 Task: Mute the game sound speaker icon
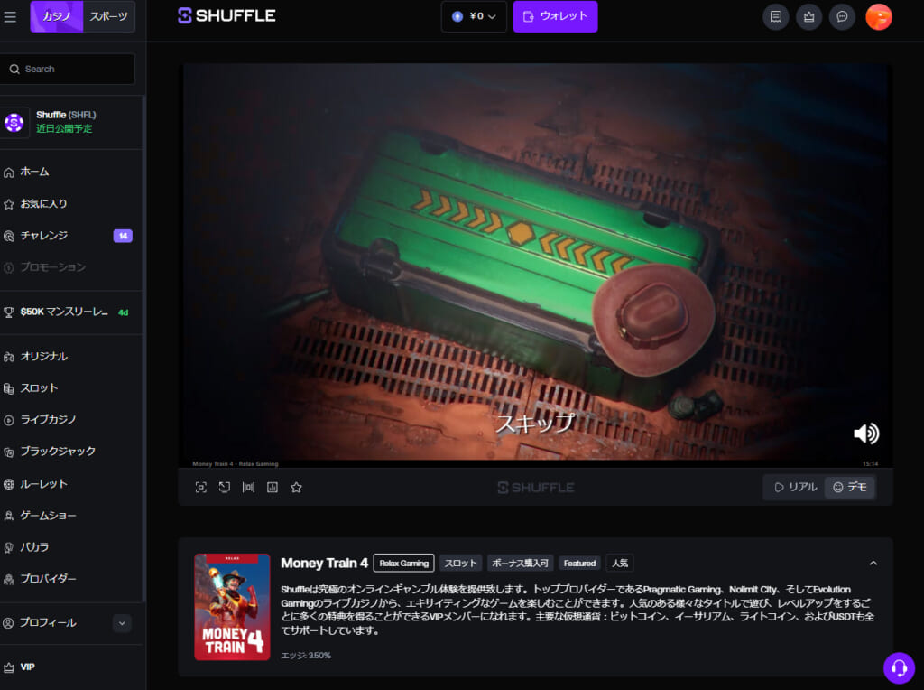click(866, 434)
